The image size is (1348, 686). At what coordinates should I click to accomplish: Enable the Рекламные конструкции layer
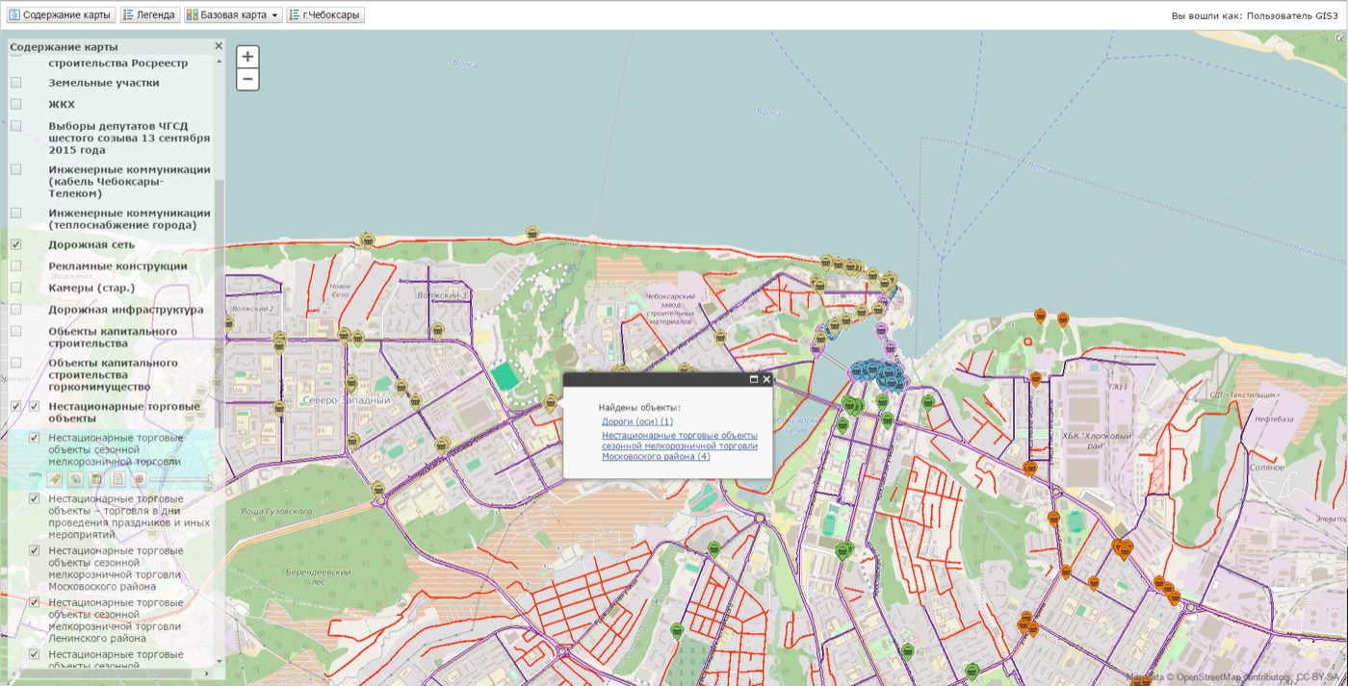click(x=15, y=266)
